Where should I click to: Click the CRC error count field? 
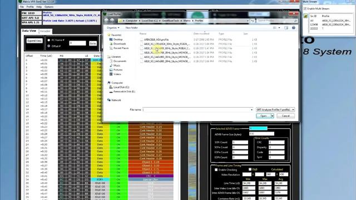tap(276, 142)
